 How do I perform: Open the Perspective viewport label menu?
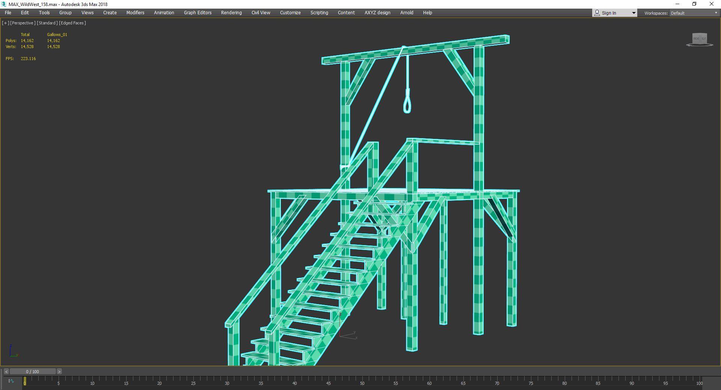pos(23,23)
